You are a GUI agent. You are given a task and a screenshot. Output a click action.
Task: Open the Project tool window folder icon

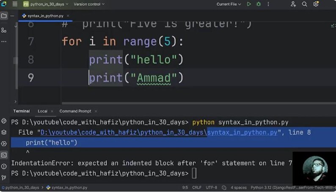coord(4,16)
